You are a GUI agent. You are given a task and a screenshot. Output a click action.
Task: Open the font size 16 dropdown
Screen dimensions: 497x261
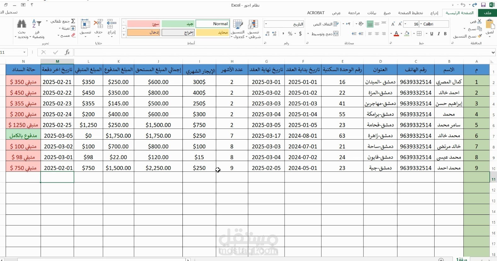[405, 24]
